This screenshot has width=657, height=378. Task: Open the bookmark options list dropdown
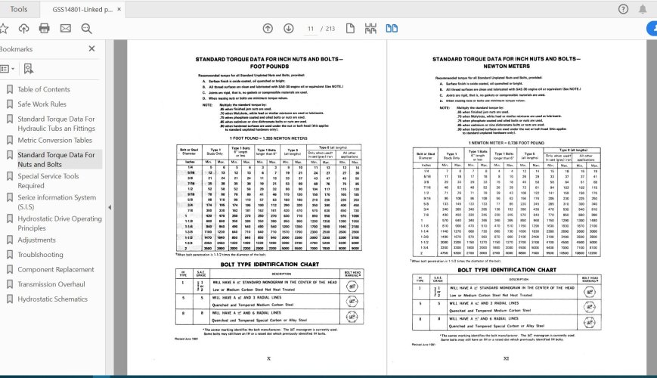click(7, 69)
